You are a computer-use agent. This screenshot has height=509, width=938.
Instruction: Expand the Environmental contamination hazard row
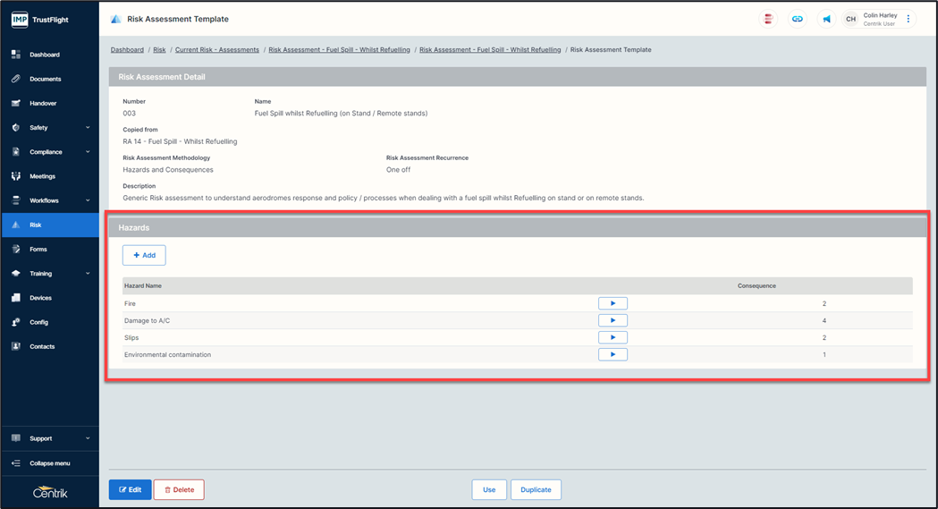pyautogui.click(x=613, y=354)
